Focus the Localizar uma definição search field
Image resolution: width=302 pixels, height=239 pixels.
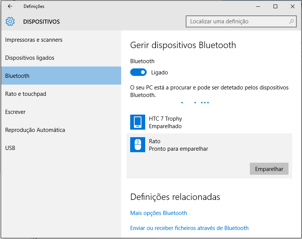(241, 21)
